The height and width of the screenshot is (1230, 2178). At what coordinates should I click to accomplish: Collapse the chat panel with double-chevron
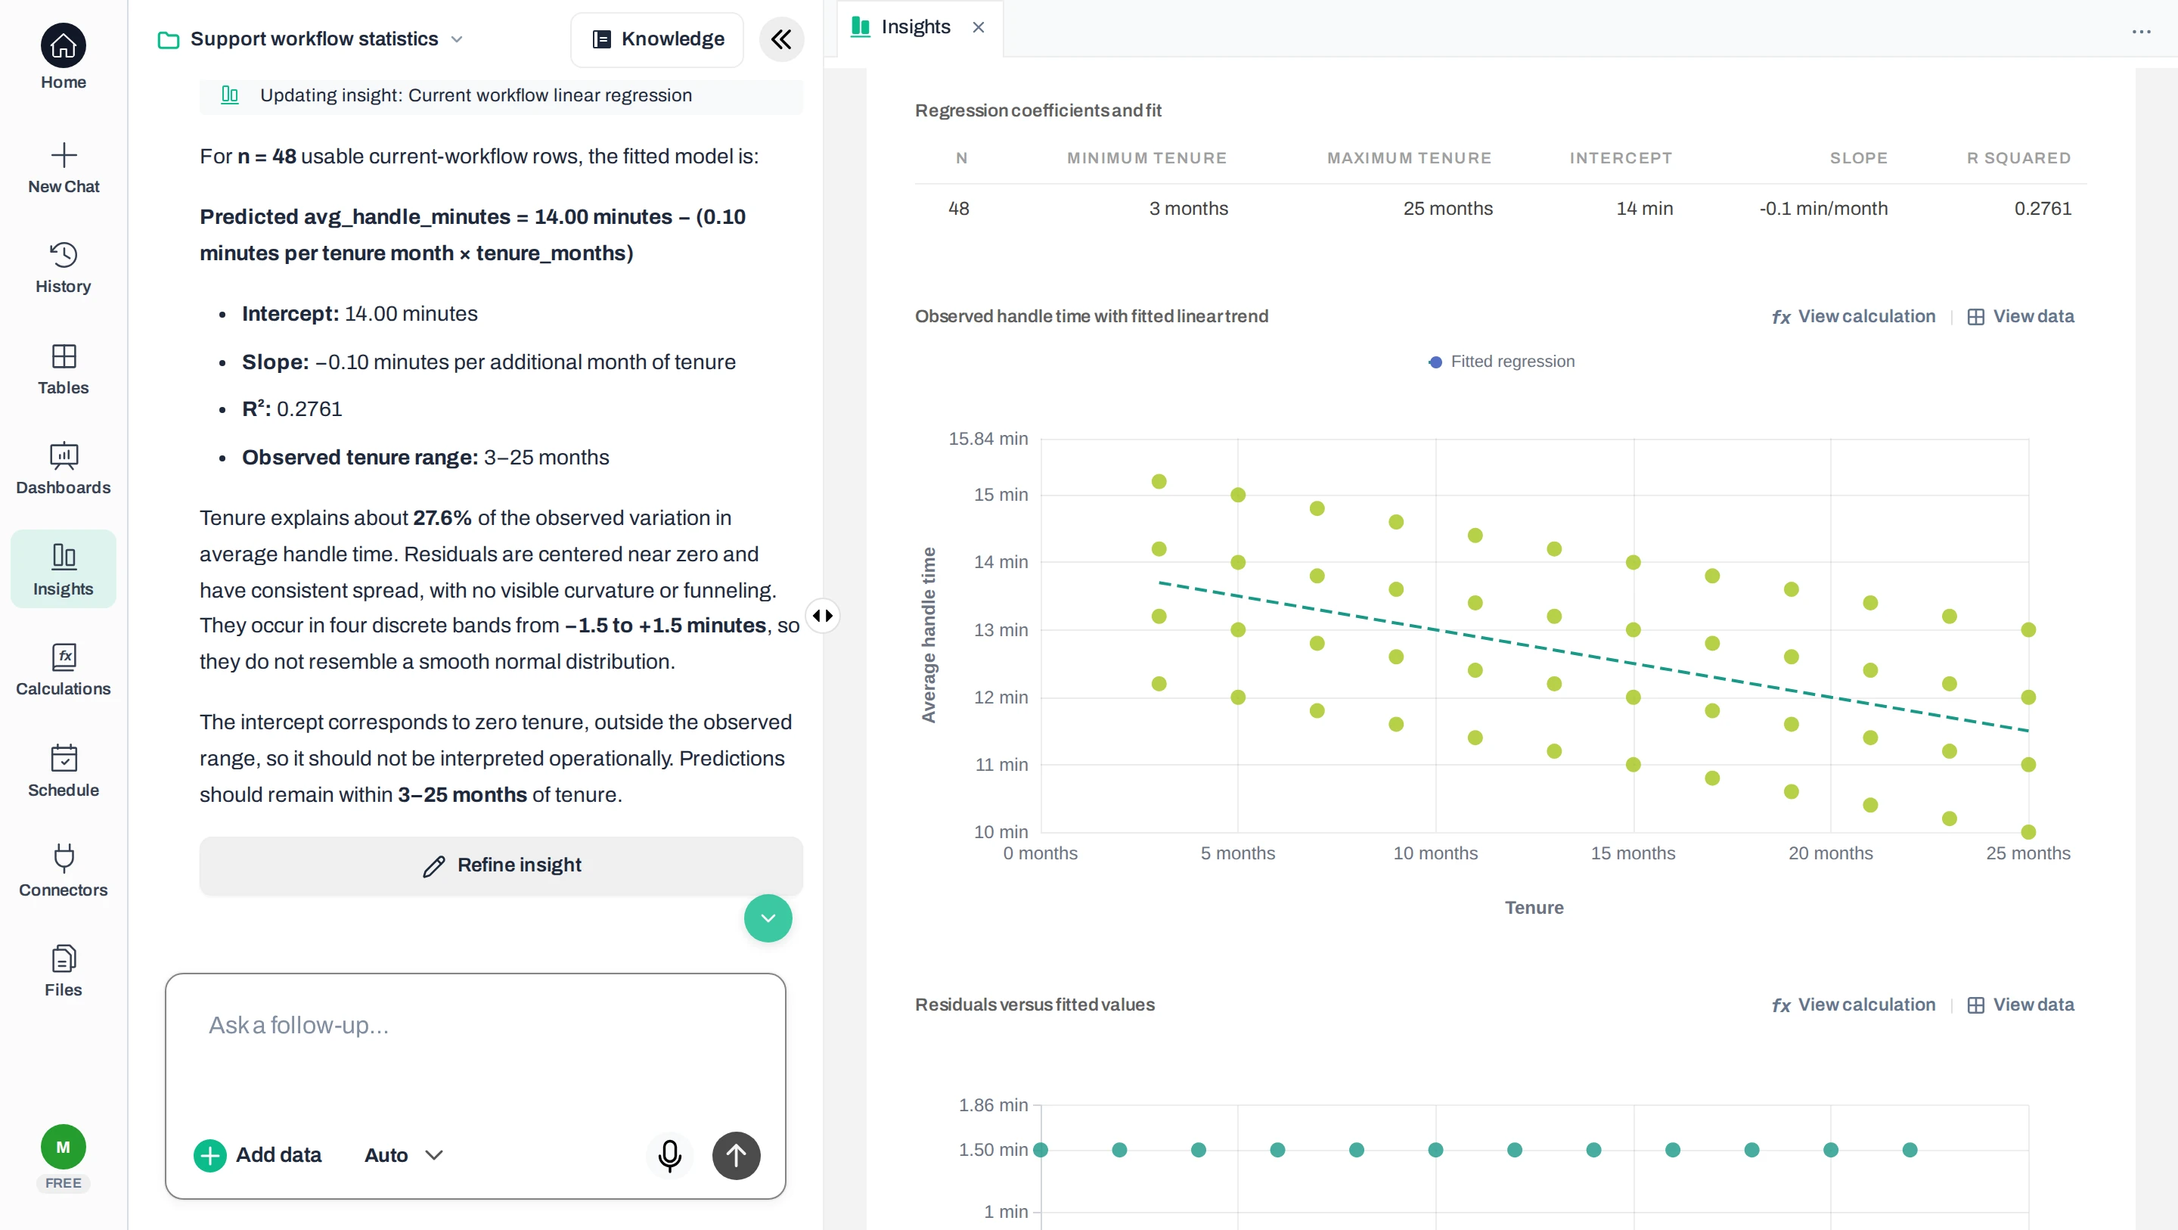pos(781,39)
